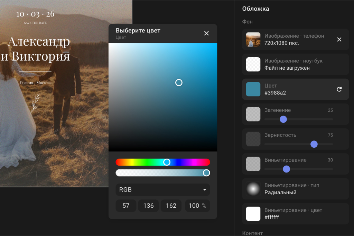Close the color picker dialog
This screenshot has width=354, height=236.
pyautogui.click(x=206, y=33)
